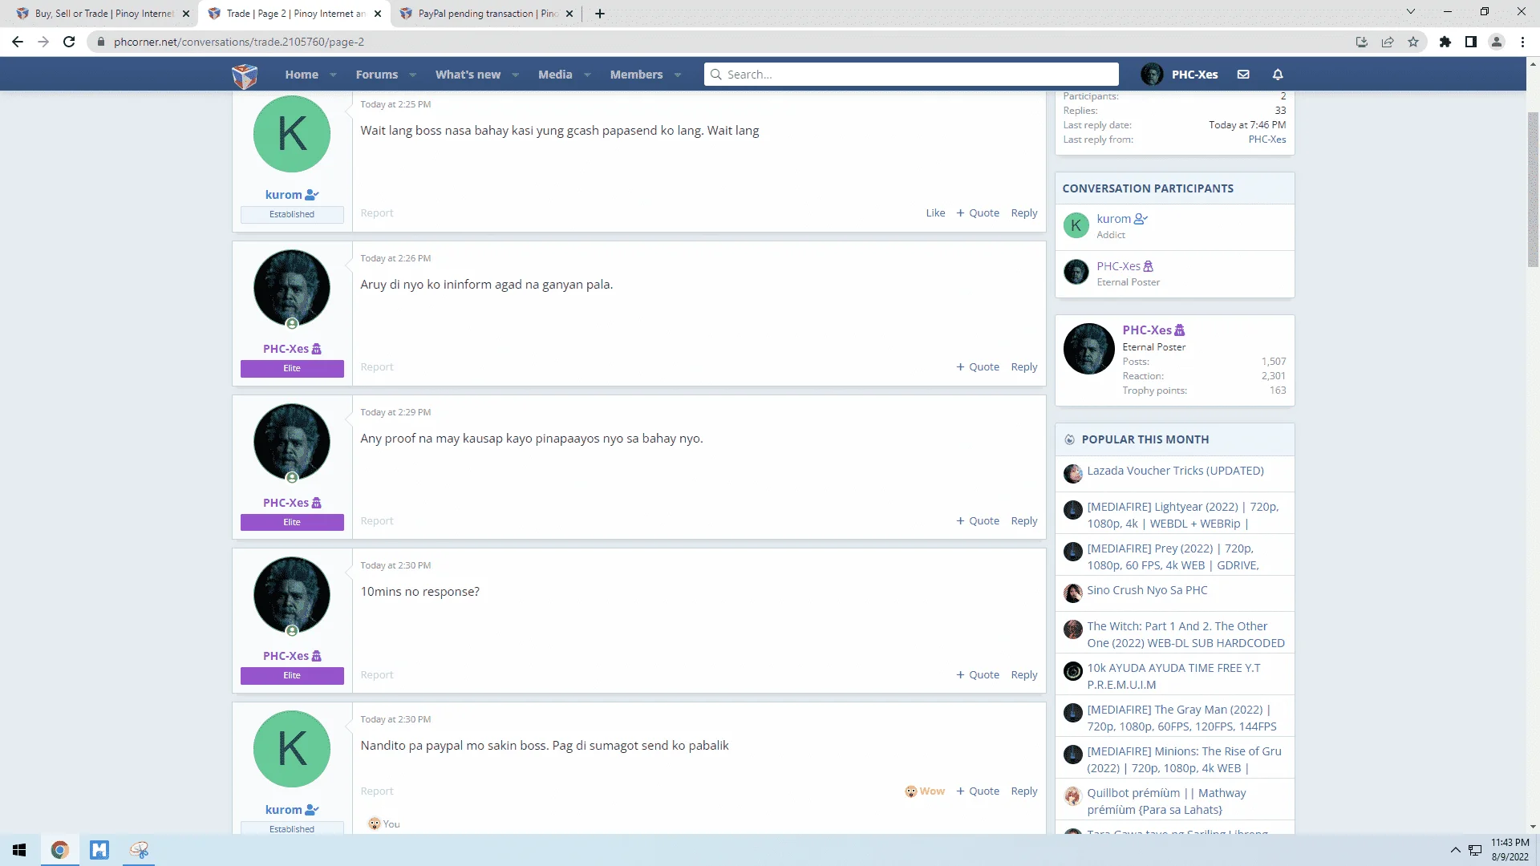The height and width of the screenshot is (866, 1540).
Task: Expand the Forums menu dropdown arrow
Action: (x=412, y=75)
